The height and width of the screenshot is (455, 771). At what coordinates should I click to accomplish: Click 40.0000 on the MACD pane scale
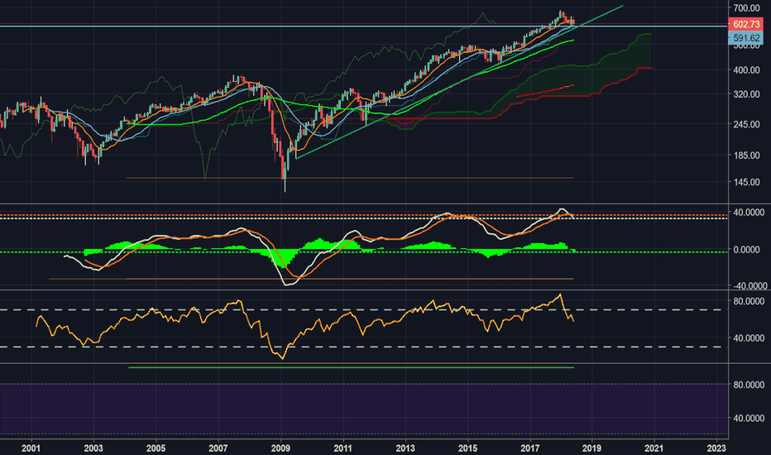tap(749, 213)
